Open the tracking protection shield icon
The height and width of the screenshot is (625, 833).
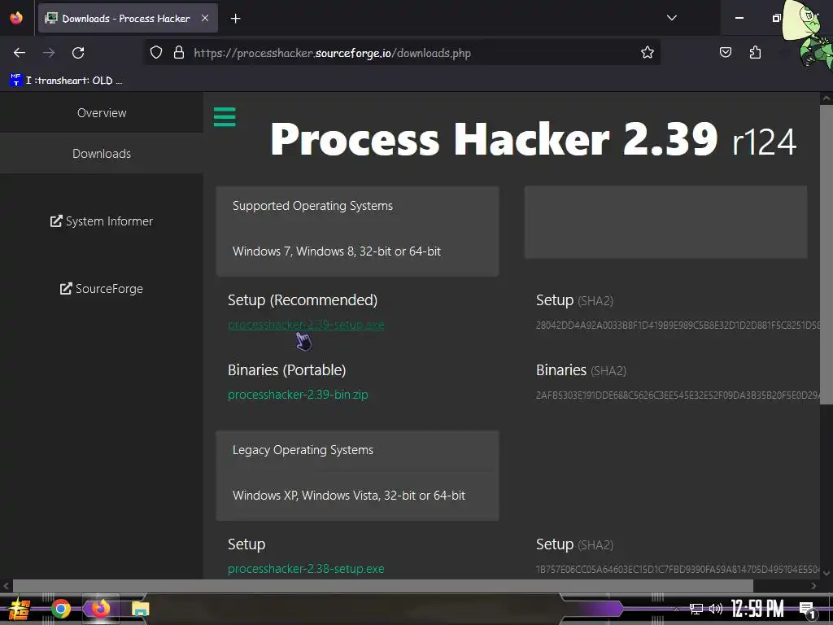coord(155,53)
